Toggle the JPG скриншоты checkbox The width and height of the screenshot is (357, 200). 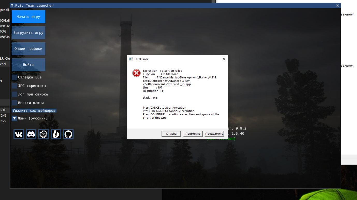click(x=14, y=86)
